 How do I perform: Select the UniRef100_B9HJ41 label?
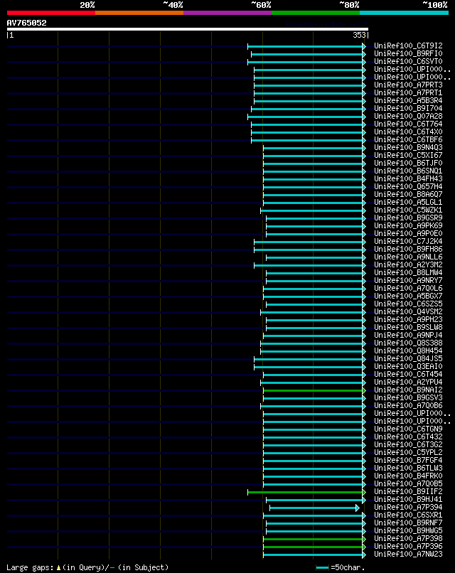click(408, 500)
